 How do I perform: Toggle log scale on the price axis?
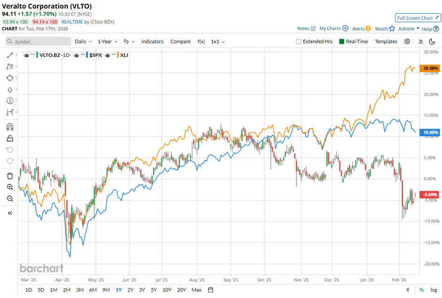pos(434,290)
